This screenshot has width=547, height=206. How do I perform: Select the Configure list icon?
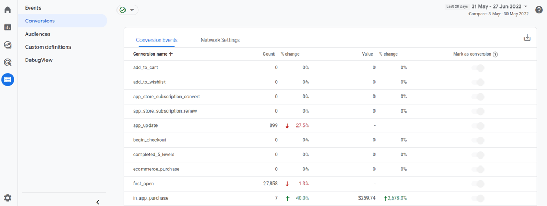pos(7,80)
